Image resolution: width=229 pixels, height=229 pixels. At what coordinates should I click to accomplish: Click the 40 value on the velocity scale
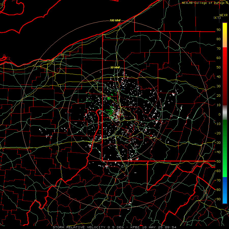pyautogui.click(x=219, y=77)
